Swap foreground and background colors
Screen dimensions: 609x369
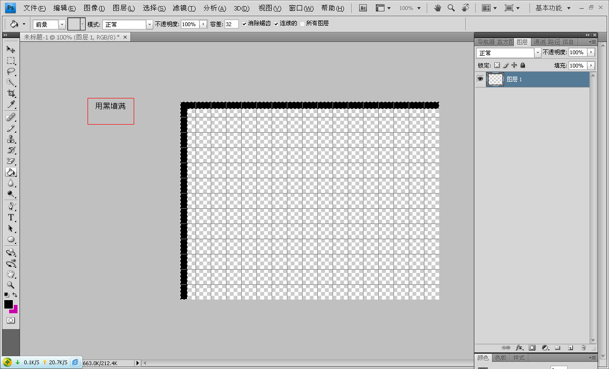(x=15, y=295)
